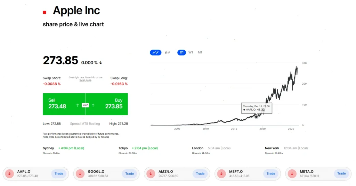Select the M1 monthly timeframe
Viewport: 356px width, 186px height.
[x=200, y=52]
